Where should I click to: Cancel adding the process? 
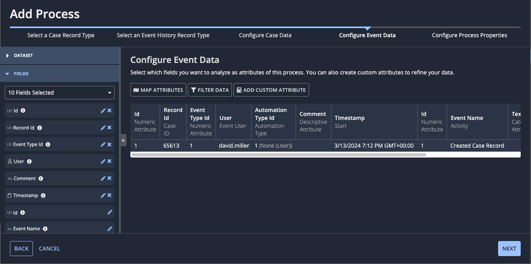pos(50,249)
